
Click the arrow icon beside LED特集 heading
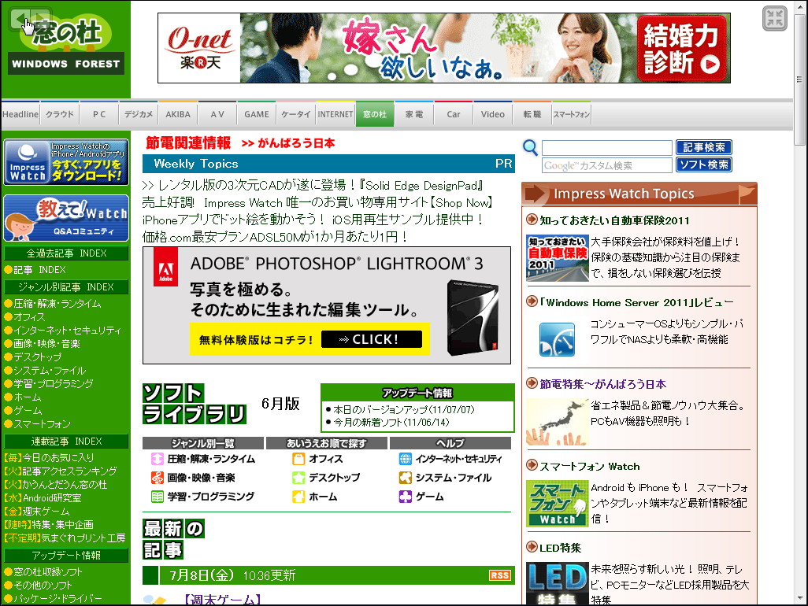pyautogui.click(x=532, y=547)
